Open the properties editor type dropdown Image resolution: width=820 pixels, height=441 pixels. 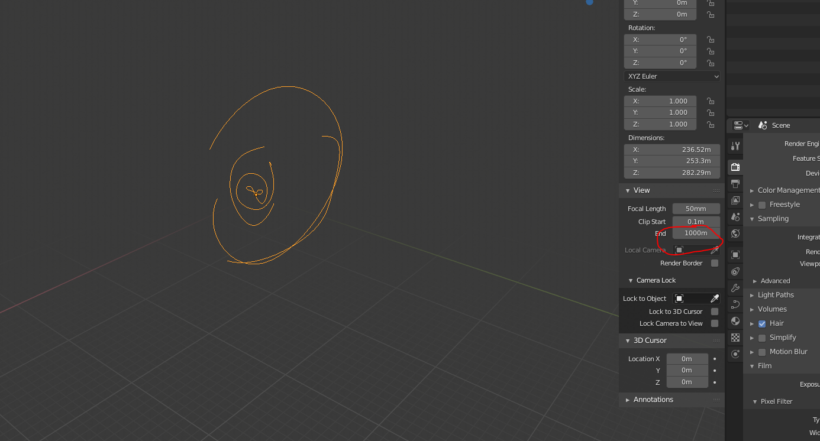tap(741, 125)
